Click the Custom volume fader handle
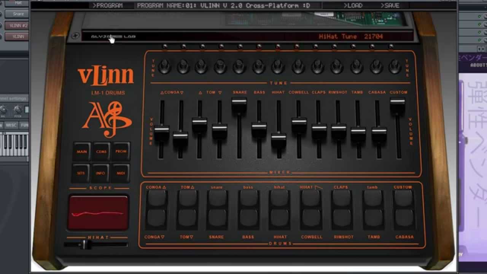Image resolution: width=487 pixels, height=274 pixels. click(x=398, y=102)
